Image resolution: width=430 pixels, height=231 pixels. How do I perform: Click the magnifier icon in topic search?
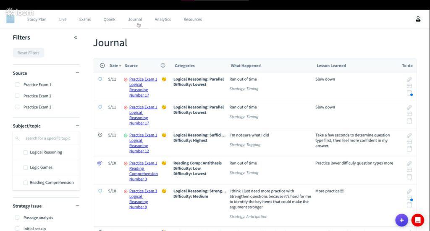(17, 138)
